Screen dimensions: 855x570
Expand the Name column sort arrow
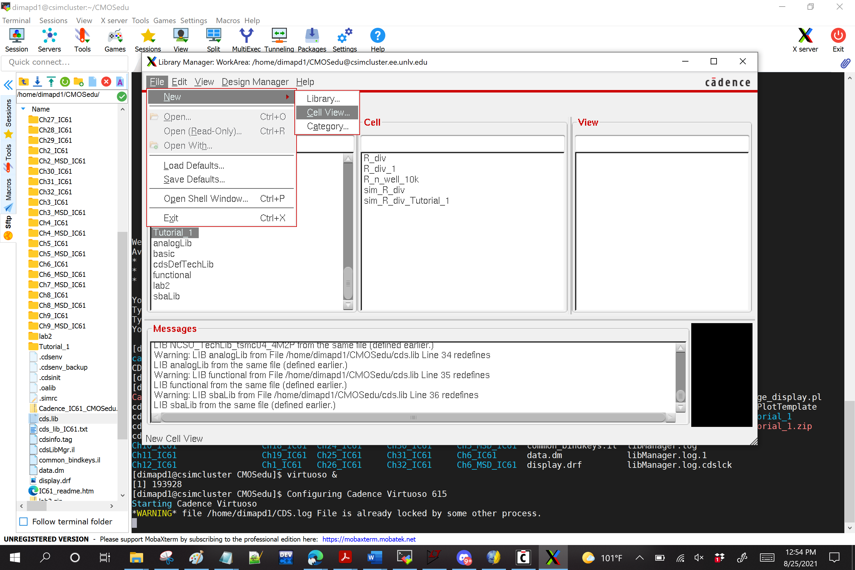click(x=23, y=109)
